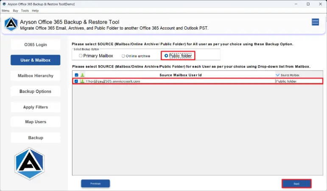Go to Apply Filters step
The width and height of the screenshot is (327, 191).
(x=36, y=107)
